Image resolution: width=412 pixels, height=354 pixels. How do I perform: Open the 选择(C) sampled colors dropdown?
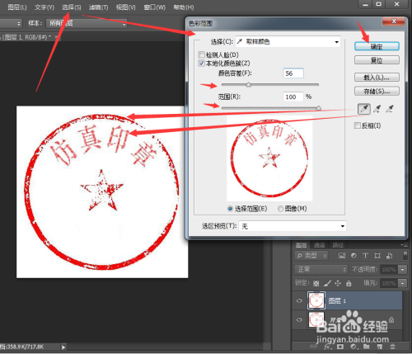[x=288, y=41]
